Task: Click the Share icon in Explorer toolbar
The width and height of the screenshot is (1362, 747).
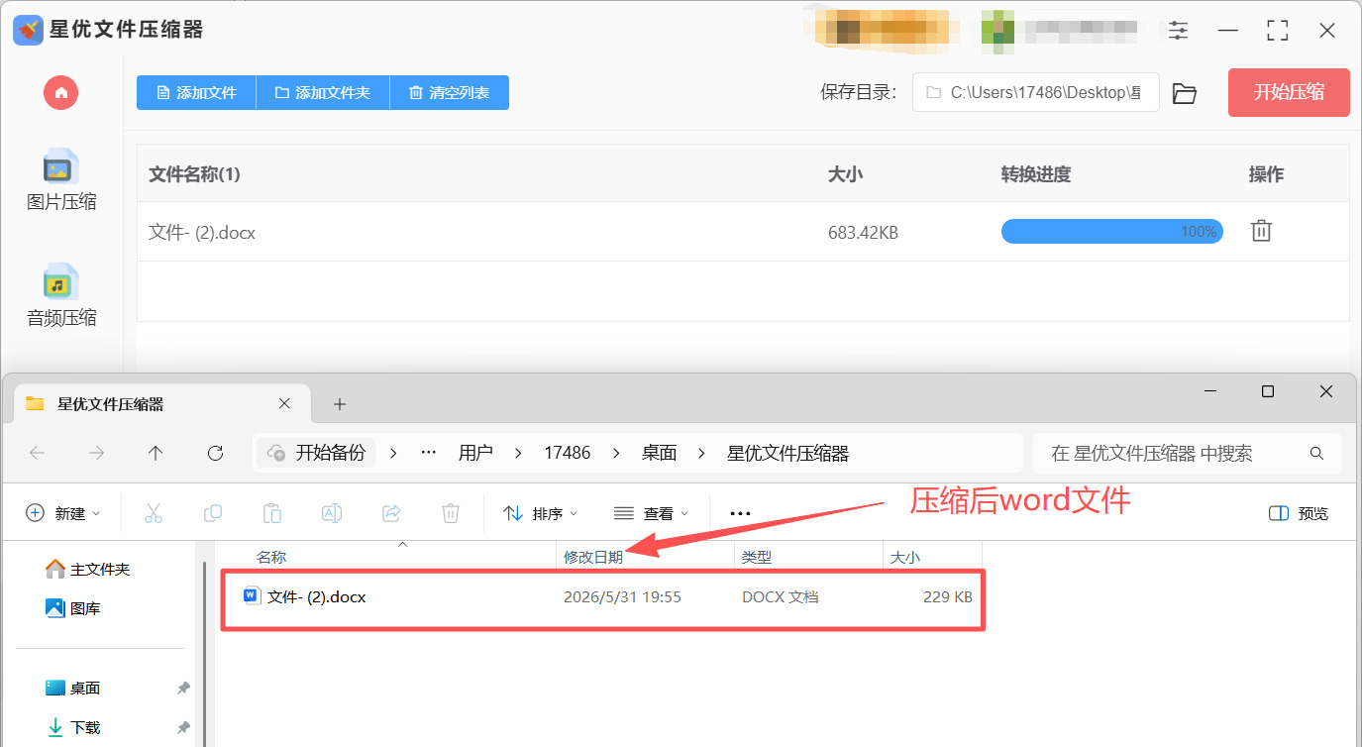Action: coord(391,513)
